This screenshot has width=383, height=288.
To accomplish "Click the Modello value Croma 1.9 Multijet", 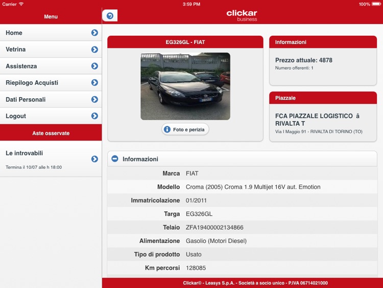I will coord(253,187).
